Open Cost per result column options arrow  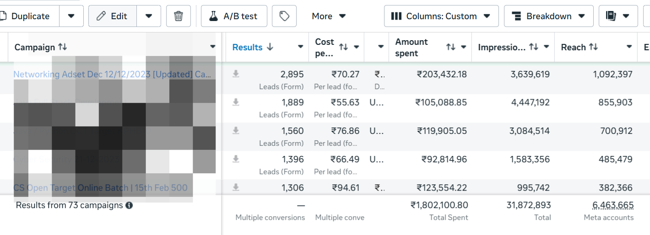coord(356,47)
